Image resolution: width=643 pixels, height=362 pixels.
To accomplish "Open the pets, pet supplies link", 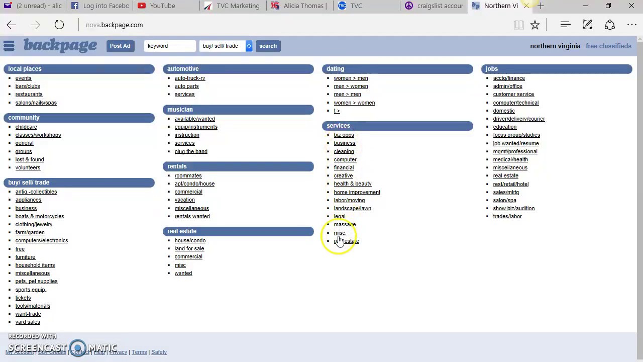I will [x=37, y=281].
